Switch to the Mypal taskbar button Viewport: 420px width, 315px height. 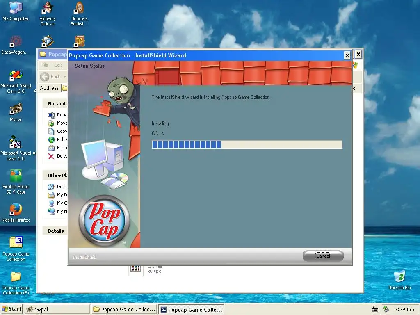[x=57, y=309]
